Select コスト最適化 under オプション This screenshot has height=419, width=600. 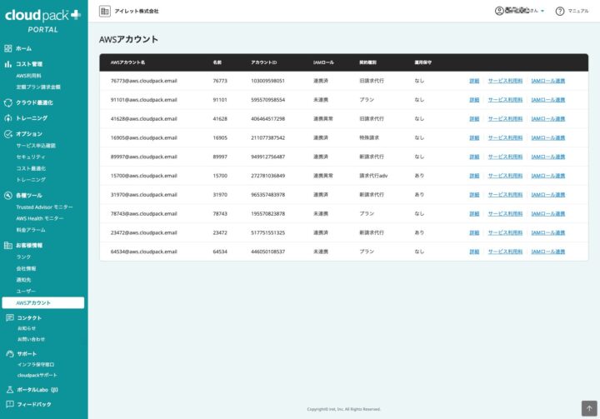[x=31, y=168]
